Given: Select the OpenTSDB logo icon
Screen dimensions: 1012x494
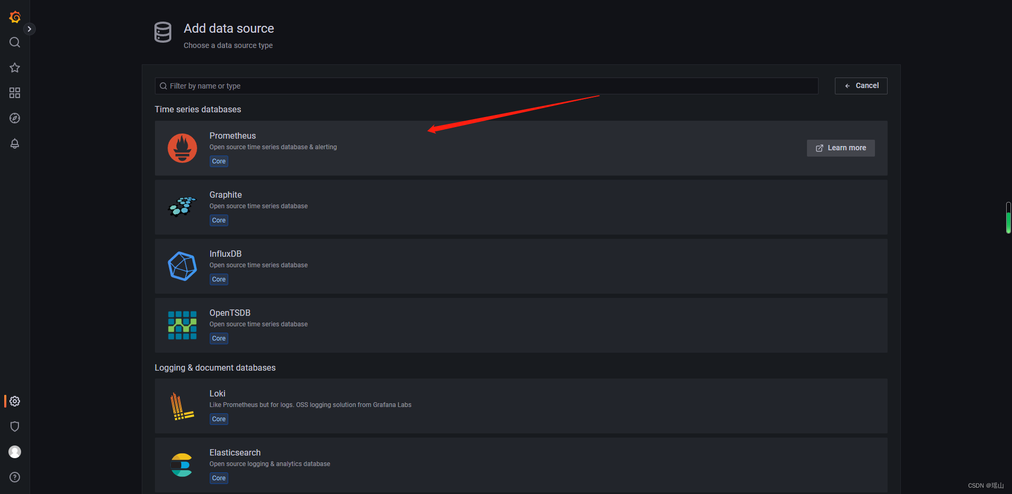Looking at the screenshot, I should click(x=182, y=325).
